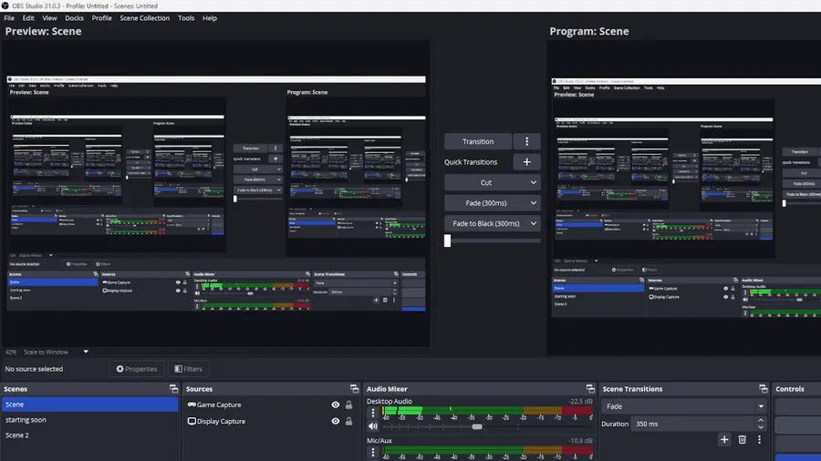This screenshot has height=461, width=821.
Task: Add a configurable scene transition
Action: coord(724,439)
